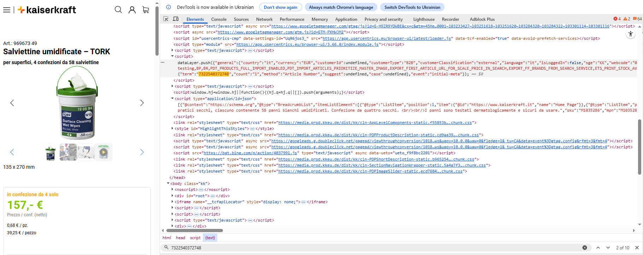Show the next product image in main slider
The image size is (643, 255).
click(x=142, y=103)
